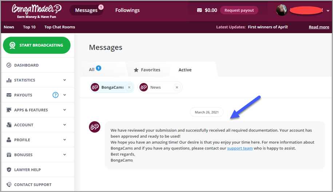This screenshot has height=192, width=333.
Task: Click the Read more link
Action: coord(319,27)
